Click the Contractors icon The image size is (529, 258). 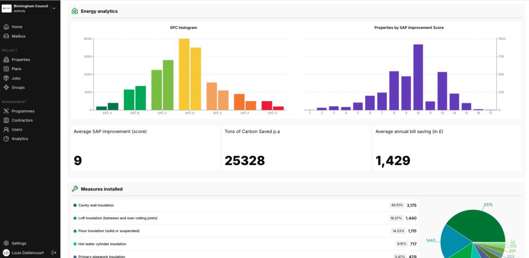click(x=6, y=120)
